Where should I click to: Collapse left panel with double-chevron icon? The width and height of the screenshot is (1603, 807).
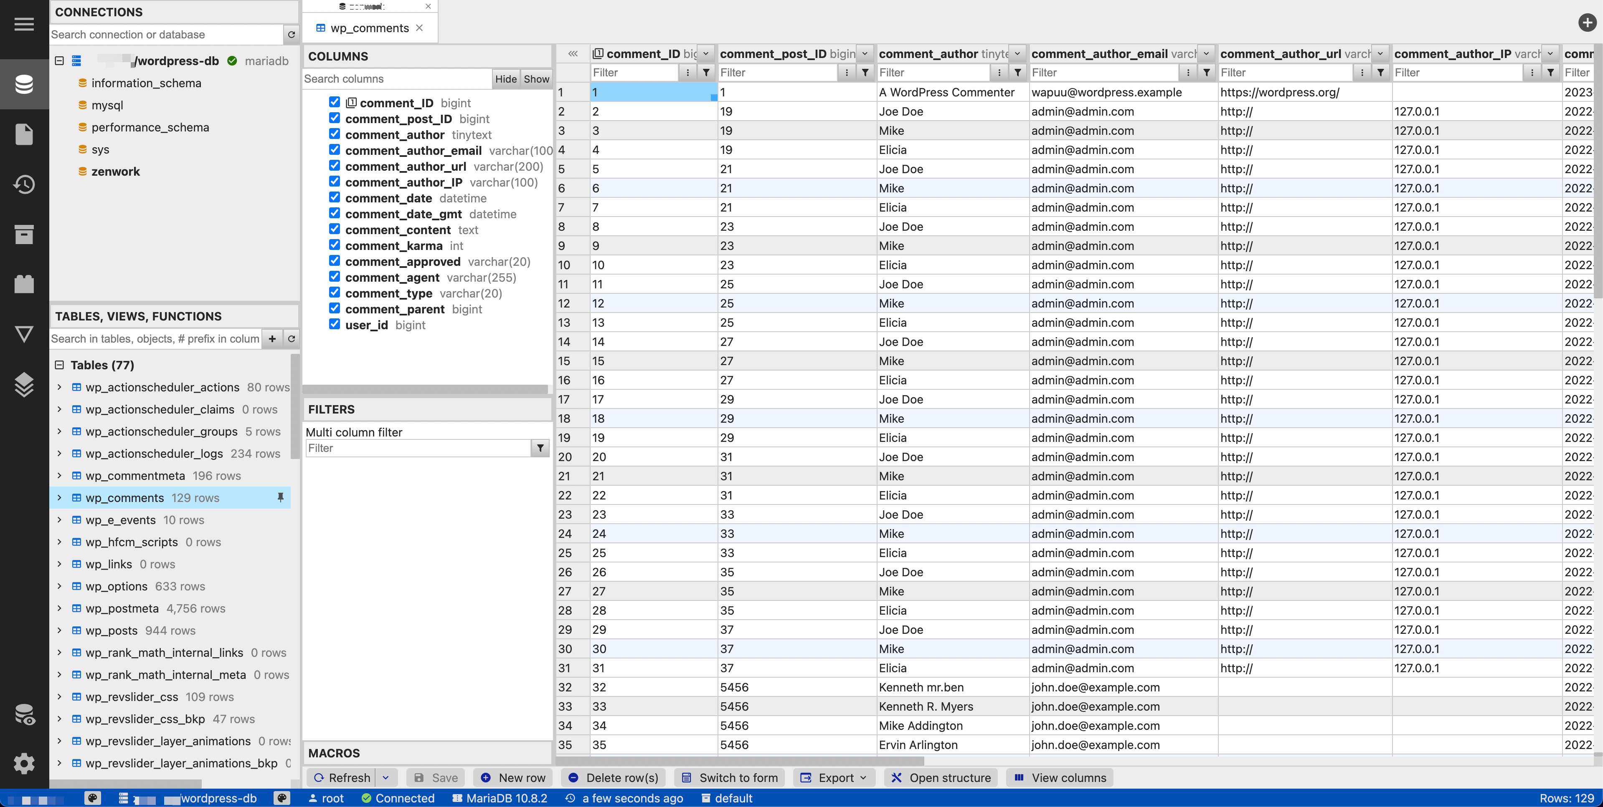coord(573,54)
